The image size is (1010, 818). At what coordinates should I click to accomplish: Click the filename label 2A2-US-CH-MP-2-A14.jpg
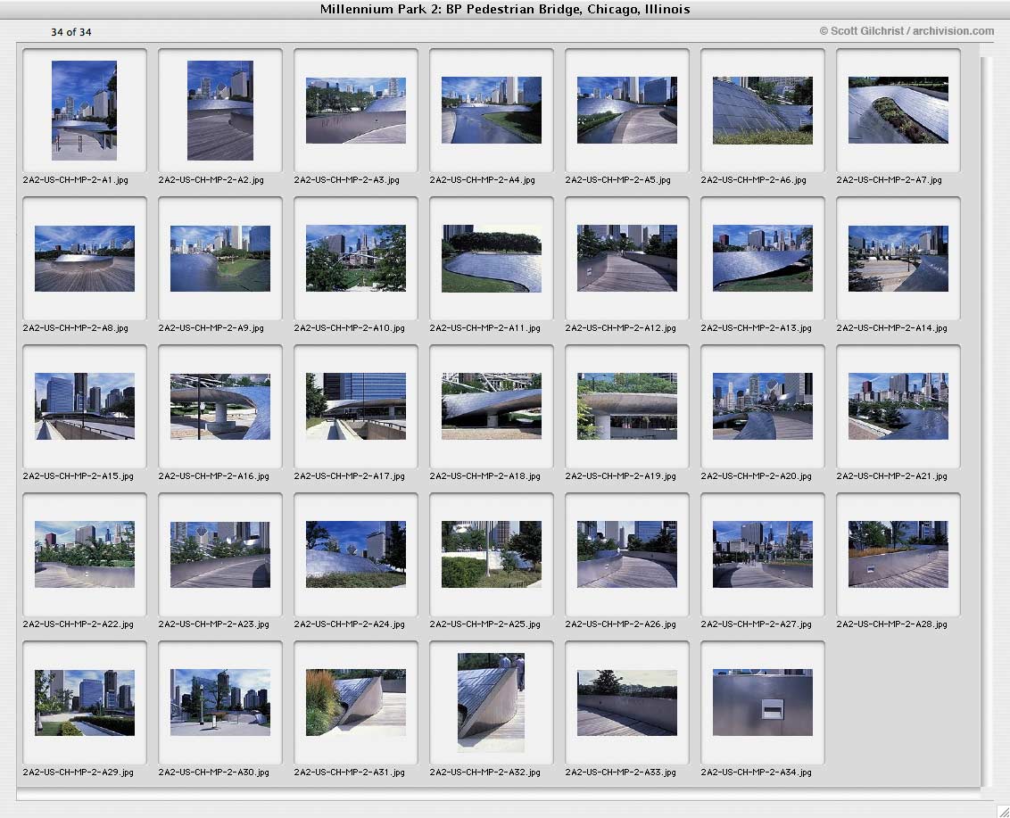[891, 328]
